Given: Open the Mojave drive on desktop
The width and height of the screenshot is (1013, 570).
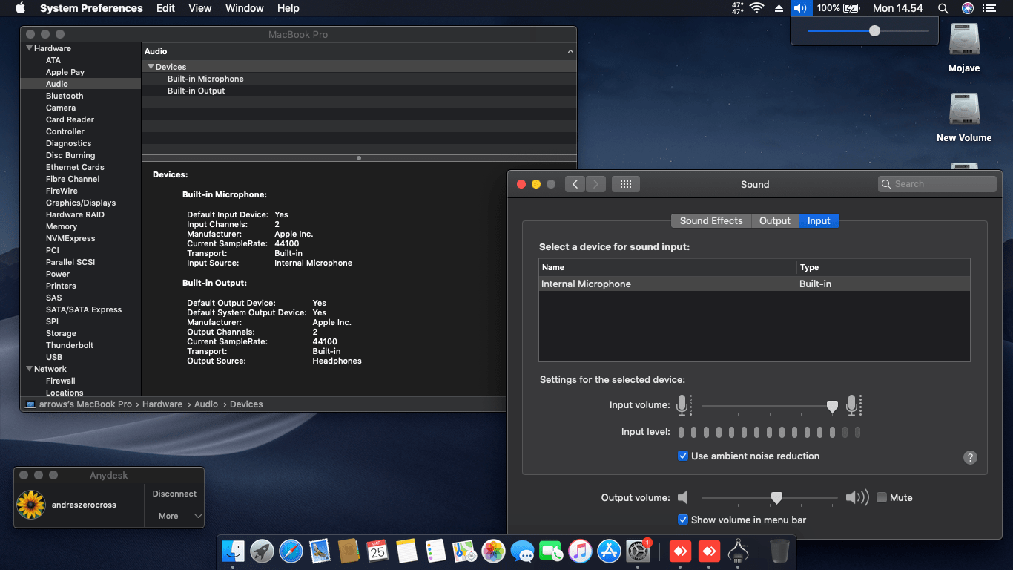Looking at the screenshot, I should [x=964, y=41].
